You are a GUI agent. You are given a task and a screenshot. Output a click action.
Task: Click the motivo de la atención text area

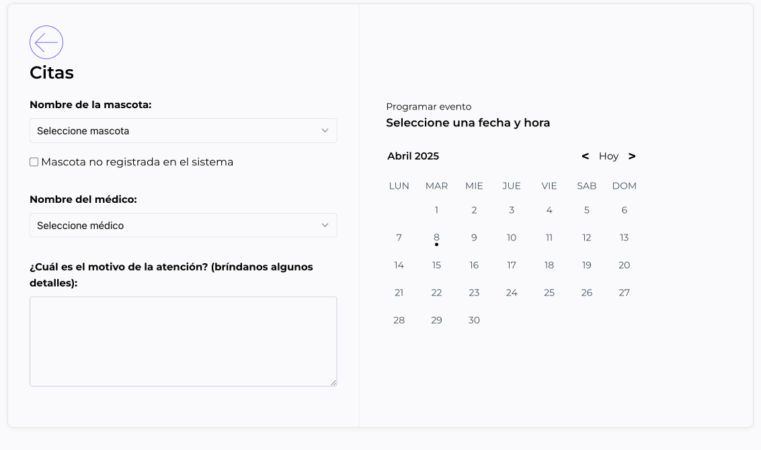point(183,341)
